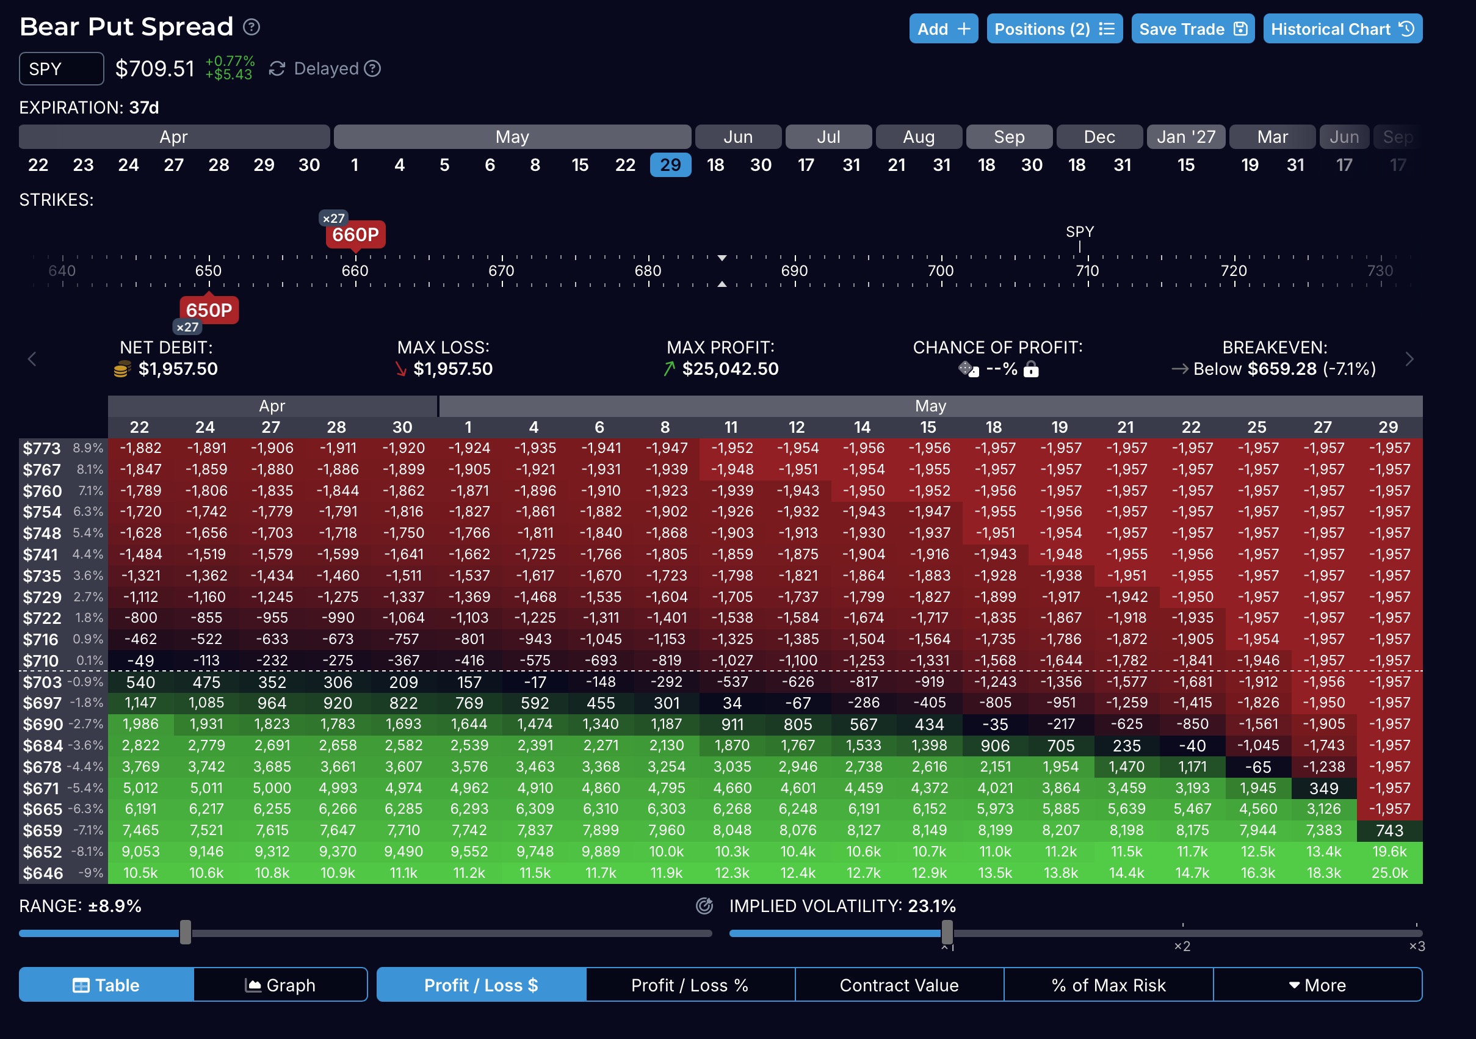Click the right arrow beside Breakeven

1409,359
